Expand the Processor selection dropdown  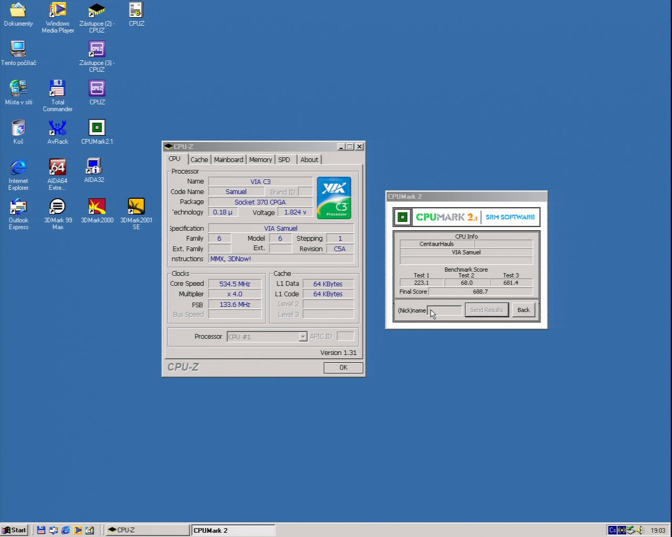pos(303,337)
